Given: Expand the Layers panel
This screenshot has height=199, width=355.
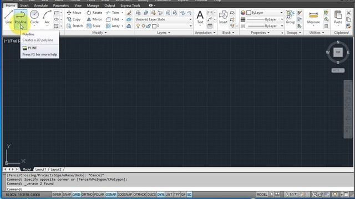Looking at the screenshot, I should (164, 33).
